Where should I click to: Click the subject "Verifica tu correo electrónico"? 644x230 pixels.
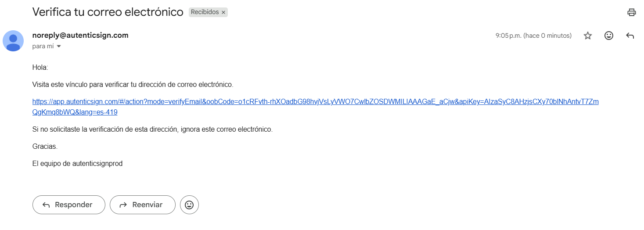coord(108,12)
